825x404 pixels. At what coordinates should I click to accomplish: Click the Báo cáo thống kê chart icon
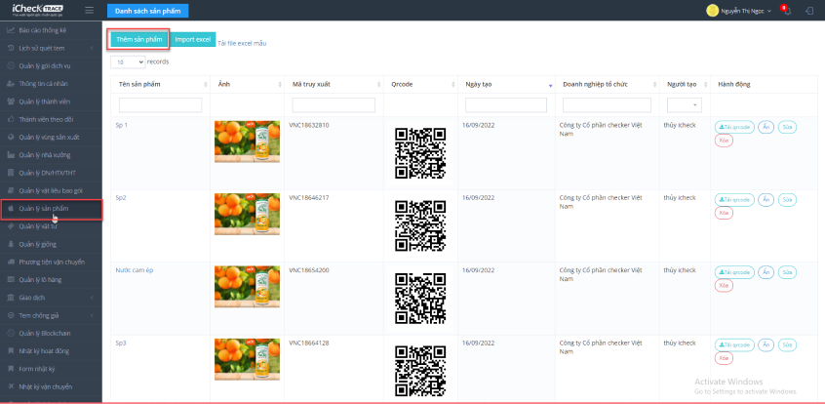click(11, 30)
